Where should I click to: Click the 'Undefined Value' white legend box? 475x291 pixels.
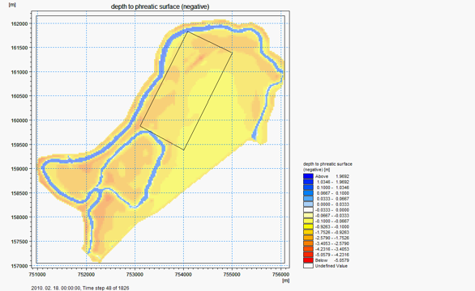click(308, 266)
